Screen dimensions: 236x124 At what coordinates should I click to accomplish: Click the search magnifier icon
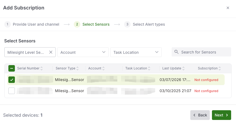point(177,52)
